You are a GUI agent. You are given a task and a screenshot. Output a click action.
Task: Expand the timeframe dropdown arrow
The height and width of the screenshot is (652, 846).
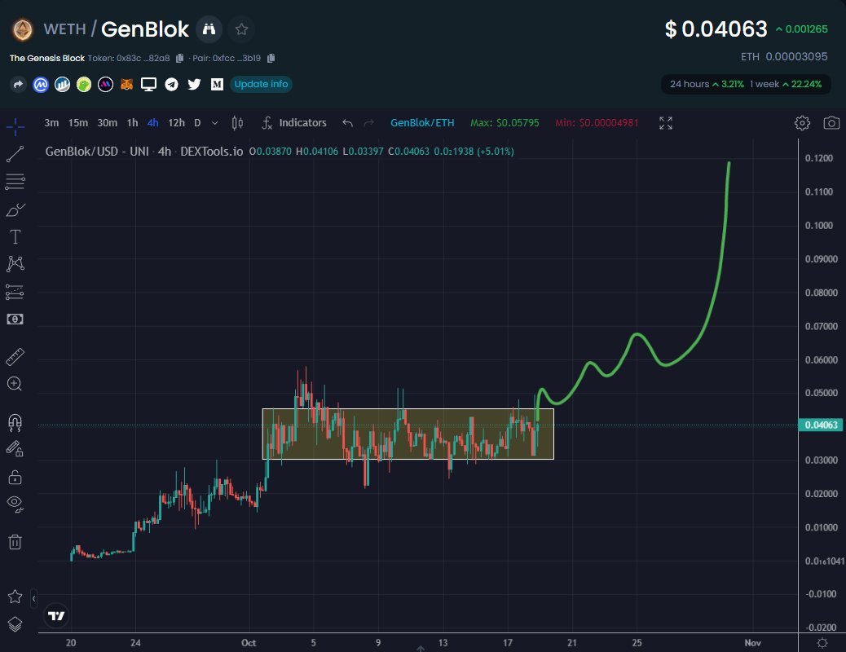pos(214,123)
